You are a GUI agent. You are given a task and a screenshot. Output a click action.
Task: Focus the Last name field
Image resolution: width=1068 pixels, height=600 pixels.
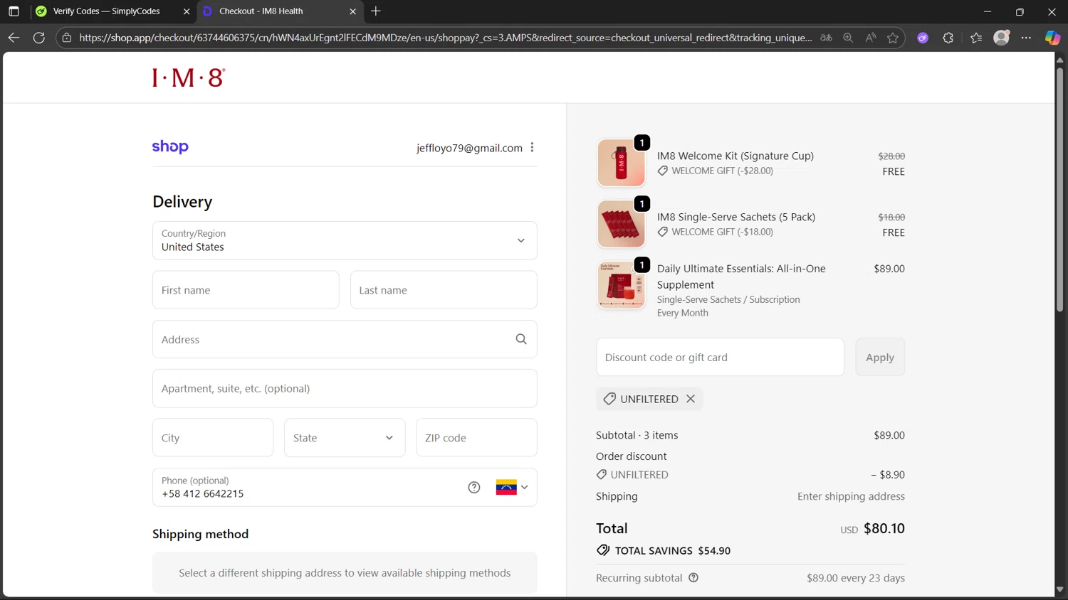point(444,290)
